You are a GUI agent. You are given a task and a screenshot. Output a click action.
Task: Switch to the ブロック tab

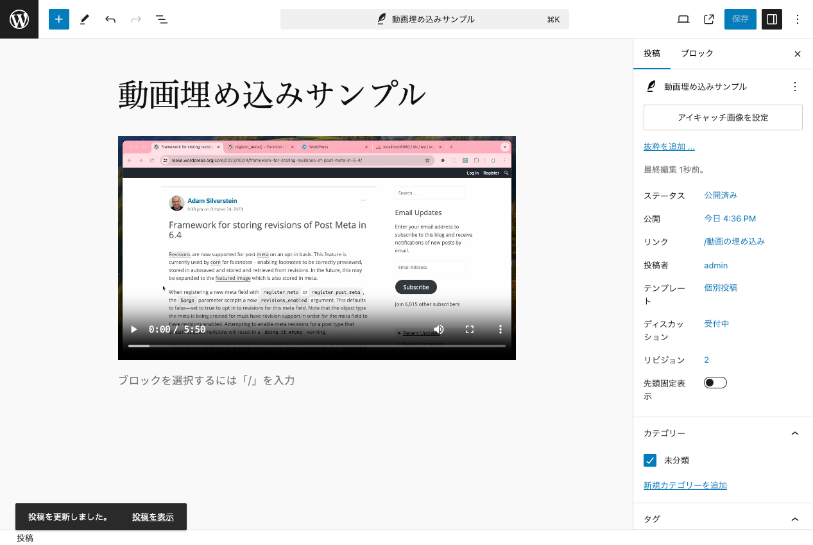click(x=697, y=54)
